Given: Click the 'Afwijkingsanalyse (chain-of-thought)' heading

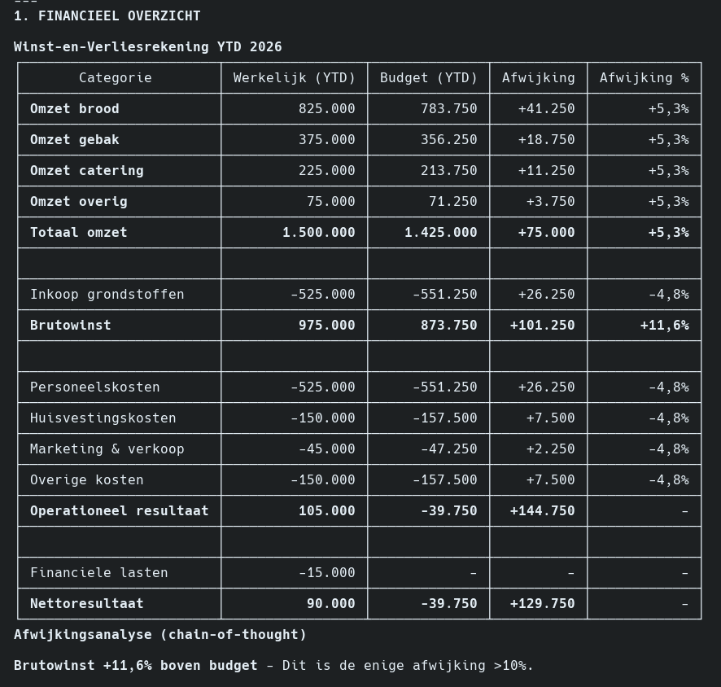Looking at the screenshot, I should [x=160, y=635].
